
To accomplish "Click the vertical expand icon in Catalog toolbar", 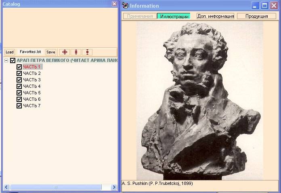I will click(x=76, y=52).
